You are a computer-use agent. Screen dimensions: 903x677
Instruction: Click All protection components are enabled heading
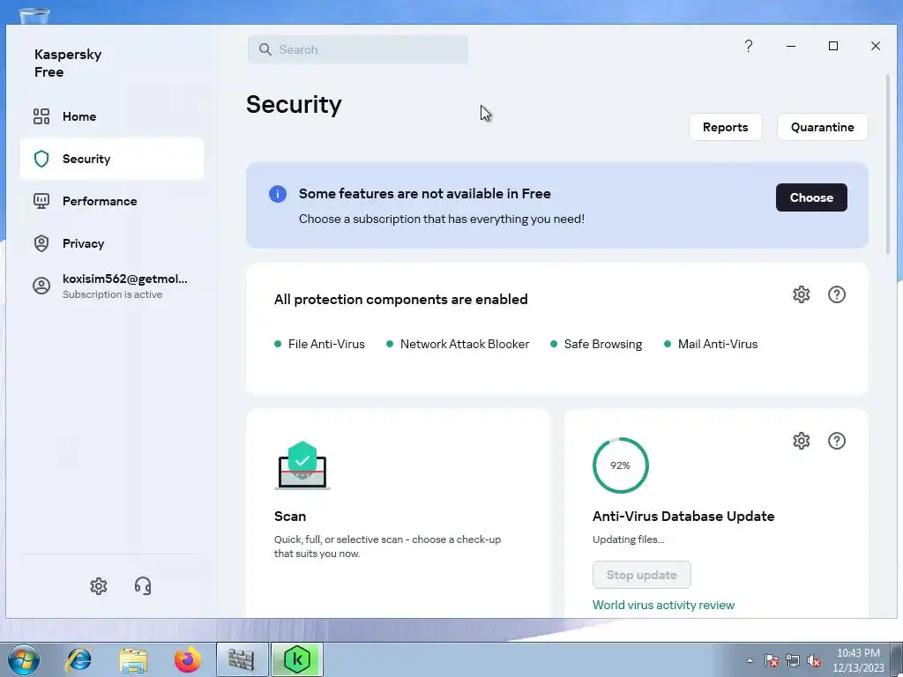[x=401, y=300]
